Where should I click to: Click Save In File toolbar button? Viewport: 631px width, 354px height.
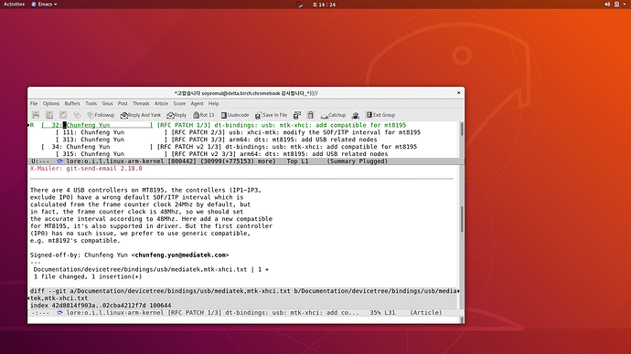point(272,115)
